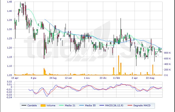Click the 1,05 price axis label
Image resolution: width=175 pixels, height=112 pixels.
pyautogui.click(x=9, y=75)
